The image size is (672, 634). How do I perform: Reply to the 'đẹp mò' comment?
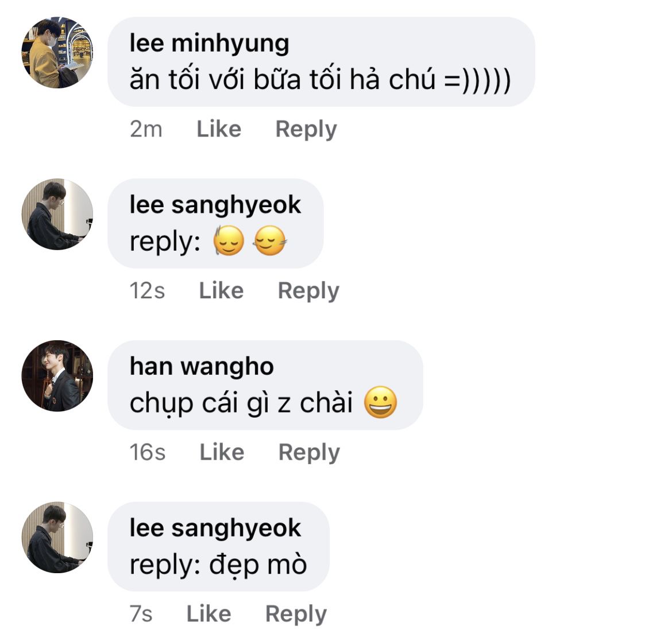pyautogui.click(x=296, y=614)
